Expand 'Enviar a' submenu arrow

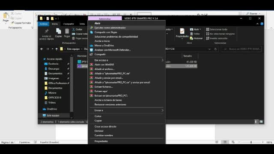click(x=162, y=110)
